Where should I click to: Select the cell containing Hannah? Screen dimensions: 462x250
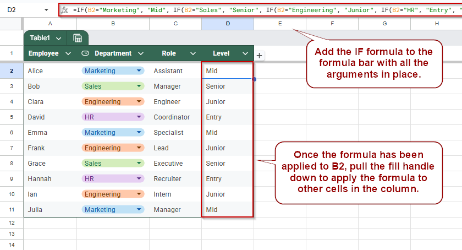click(50, 178)
